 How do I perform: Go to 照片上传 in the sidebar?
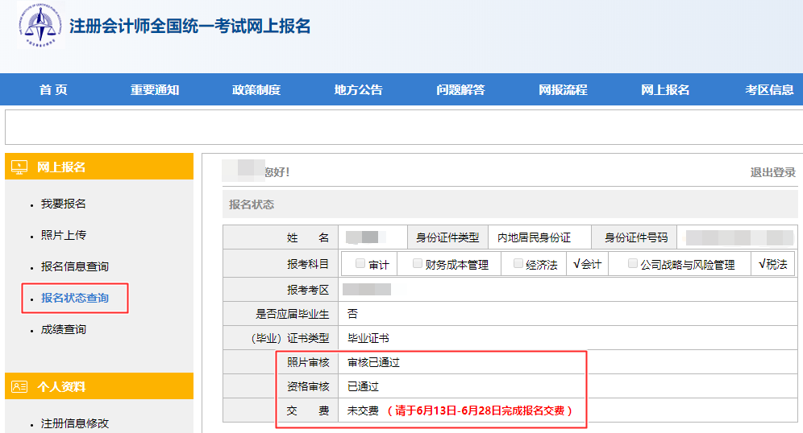click(64, 235)
